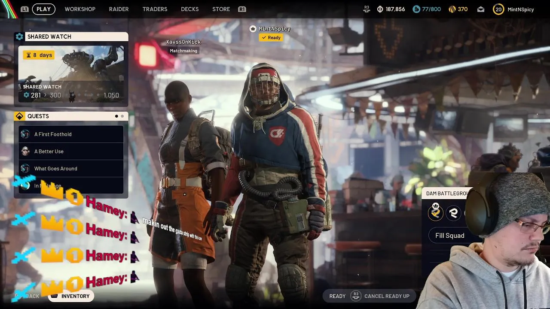Click the A First Foothold quest giver portrait
Image resolution: width=550 pixels, height=309 pixels.
pyautogui.click(x=25, y=134)
